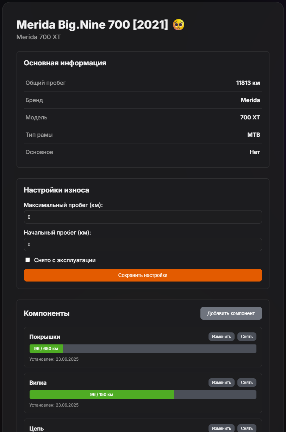Image resolution: width=286 pixels, height=432 pixels.
Task: Remove the Покрышки component with Снять
Action: tap(247, 337)
